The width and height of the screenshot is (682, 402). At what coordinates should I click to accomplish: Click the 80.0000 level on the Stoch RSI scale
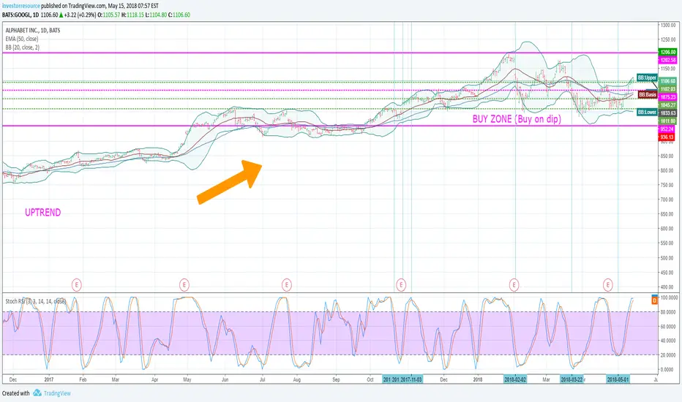pyautogui.click(x=669, y=312)
